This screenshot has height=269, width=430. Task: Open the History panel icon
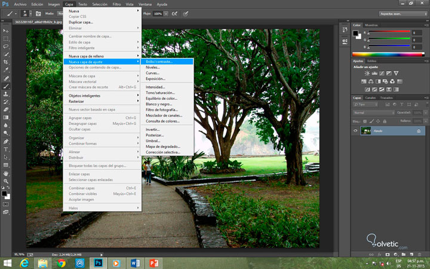point(345,29)
